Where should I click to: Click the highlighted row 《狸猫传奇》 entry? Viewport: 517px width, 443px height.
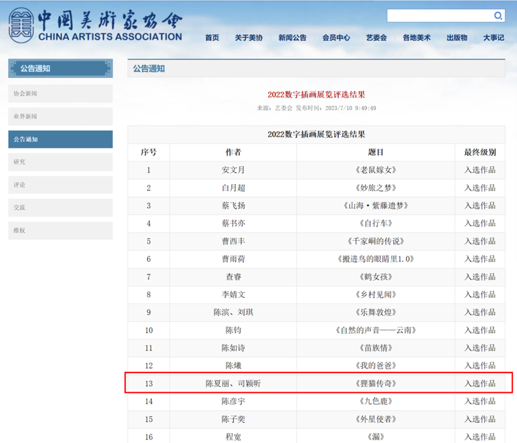pos(375,383)
